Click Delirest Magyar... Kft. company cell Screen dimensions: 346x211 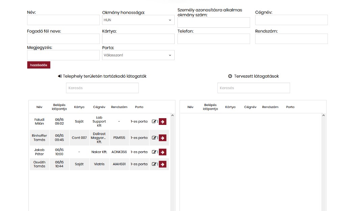coord(99,138)
